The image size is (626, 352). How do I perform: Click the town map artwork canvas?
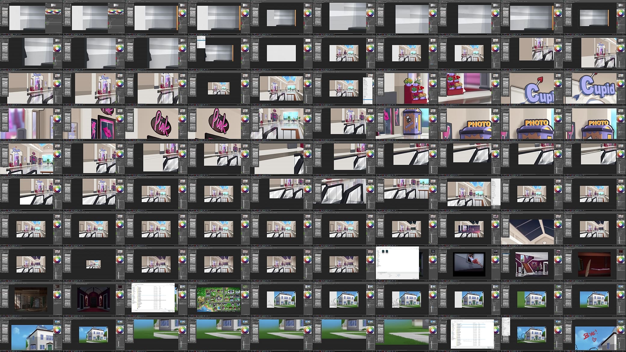click(x=219, y=299)
